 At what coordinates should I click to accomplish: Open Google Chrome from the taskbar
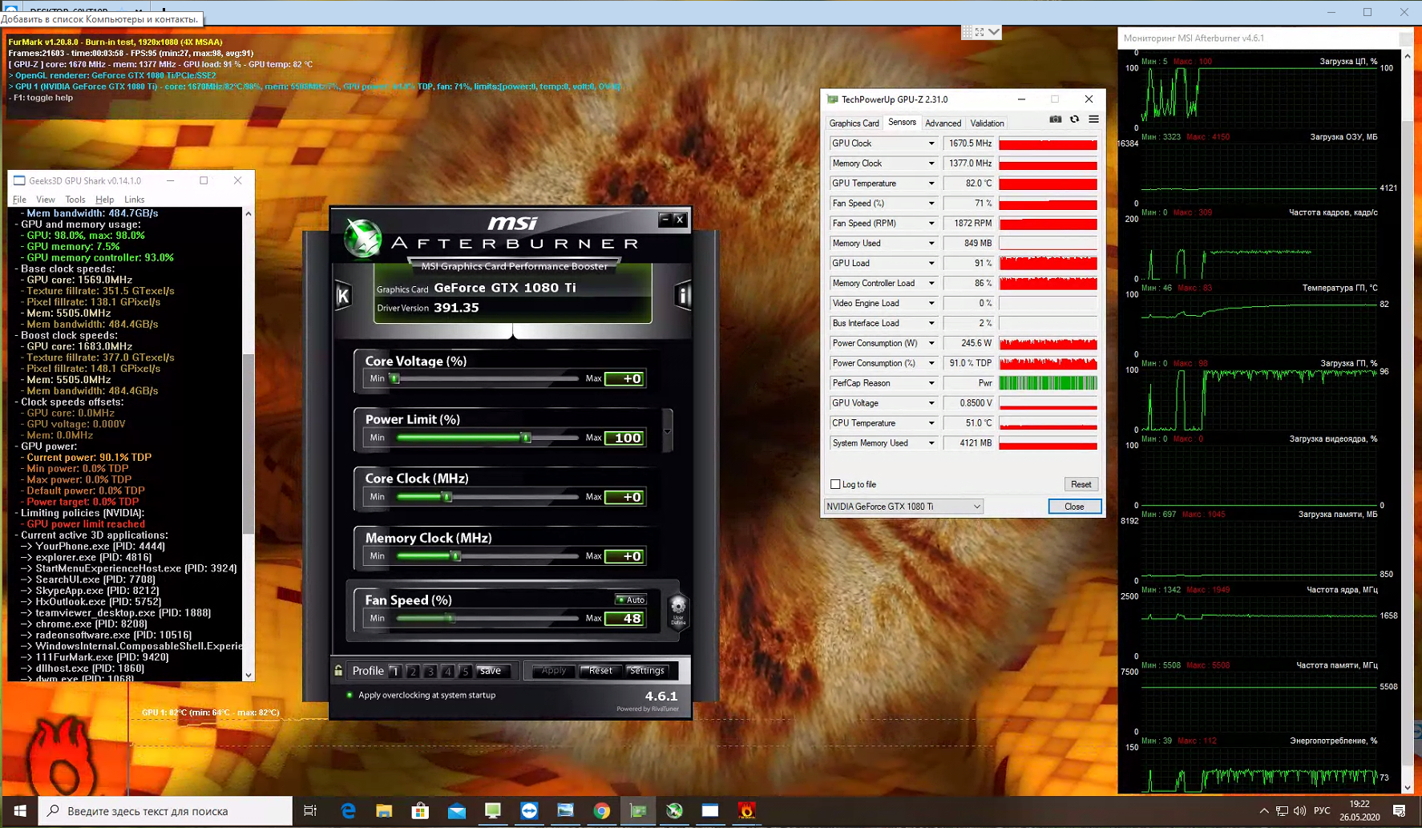[x=601, y=811]
